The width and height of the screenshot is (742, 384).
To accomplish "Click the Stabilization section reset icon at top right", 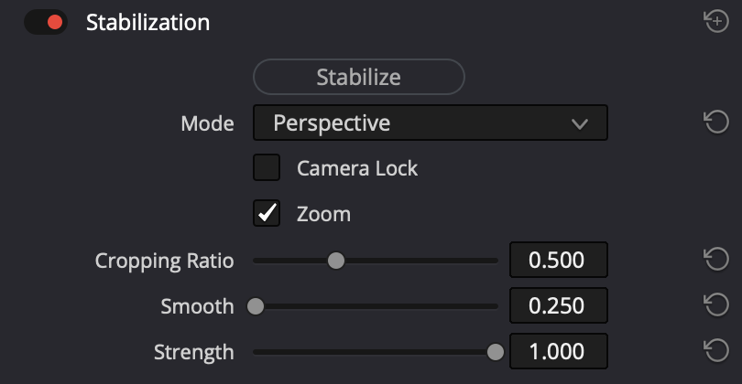I will coord(716,21).
